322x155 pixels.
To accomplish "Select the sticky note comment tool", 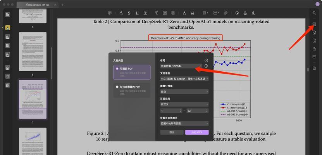I will tap(110, 13).
